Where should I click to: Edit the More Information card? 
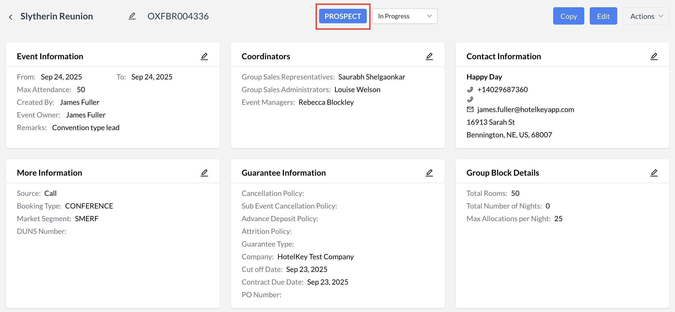tap(204, 173)
